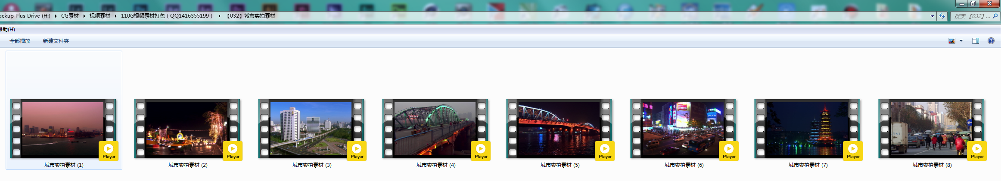The height and width of the screenshot is (181, 1001).
Task: Click inside the search input field
Action: pyautogui.click(x=969, y=16)
